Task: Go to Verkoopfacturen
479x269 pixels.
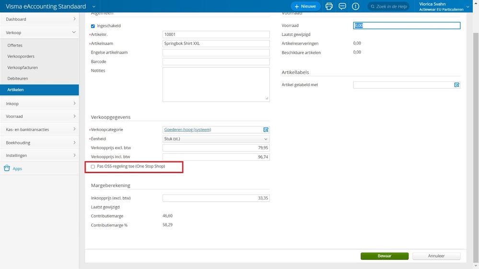Action: [23, 67]
